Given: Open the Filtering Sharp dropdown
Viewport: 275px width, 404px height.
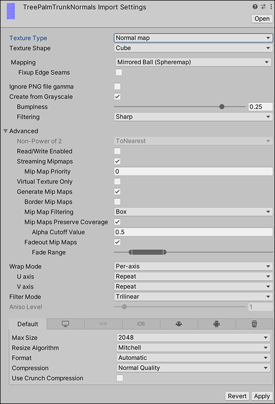Looking at the screenshot, I should tap(193, 117).
